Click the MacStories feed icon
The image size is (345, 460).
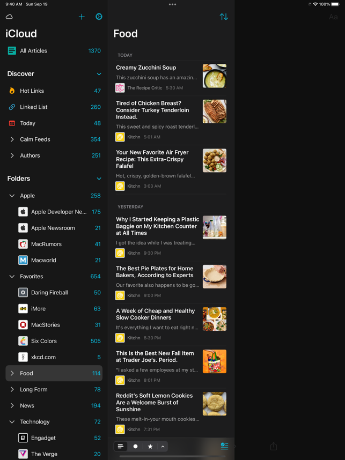coord(23,325)
